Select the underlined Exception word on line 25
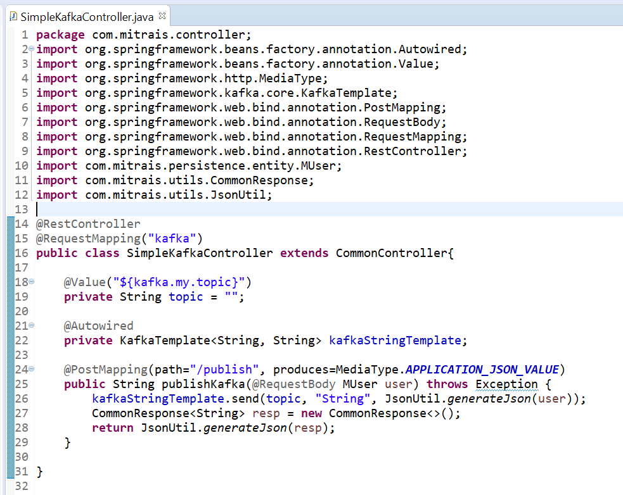 tap(506, 384)
